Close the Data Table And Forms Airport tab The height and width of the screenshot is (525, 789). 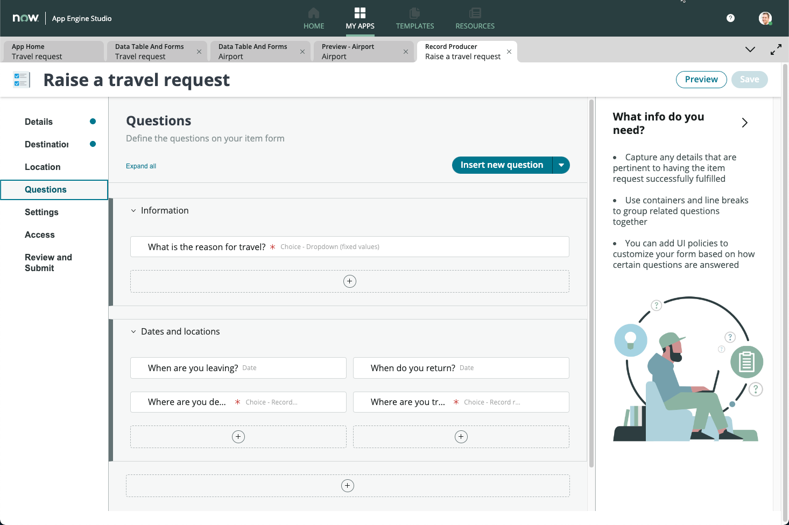[x=302, y=52]
